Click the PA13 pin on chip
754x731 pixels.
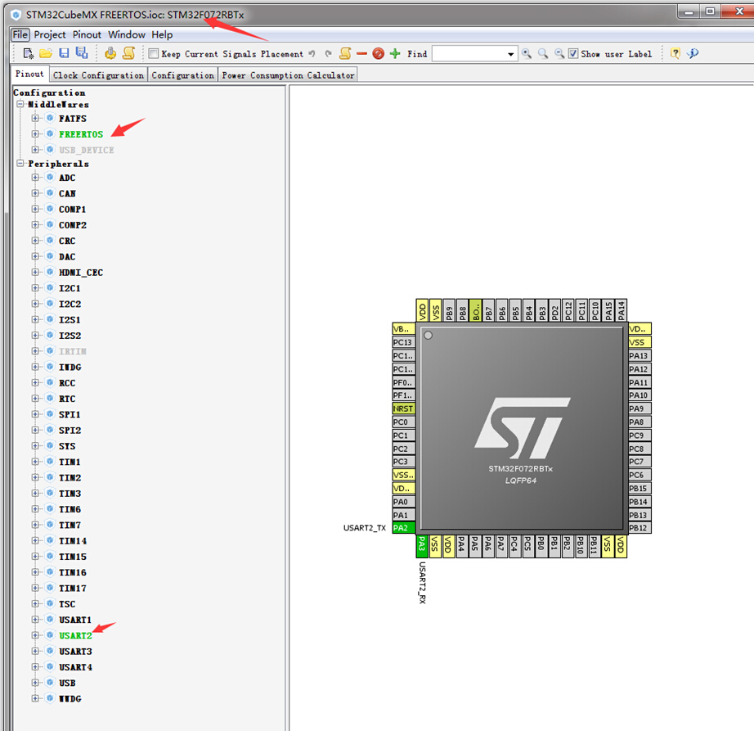(x=640, y=355)
